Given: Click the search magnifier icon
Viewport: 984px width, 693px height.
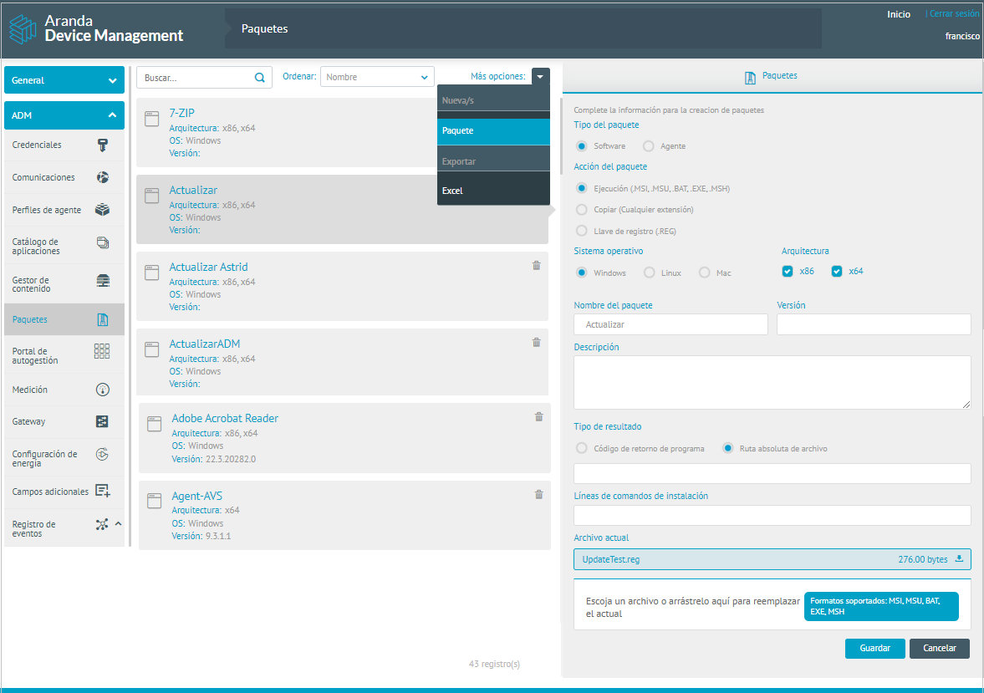Looking at the screenshot, I should 260,77.
